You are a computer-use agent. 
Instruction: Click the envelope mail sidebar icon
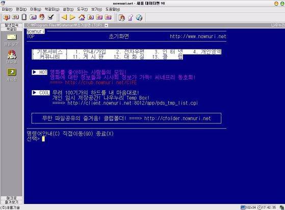(x=12, y=37)
